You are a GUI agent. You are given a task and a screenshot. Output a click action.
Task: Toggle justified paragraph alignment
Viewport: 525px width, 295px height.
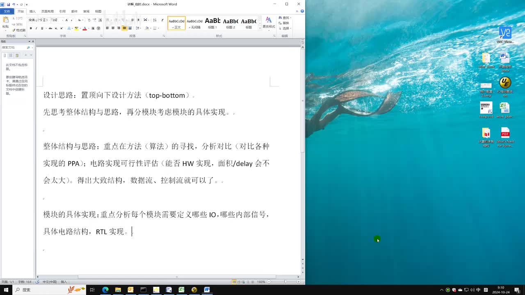[x=124, y=28]
